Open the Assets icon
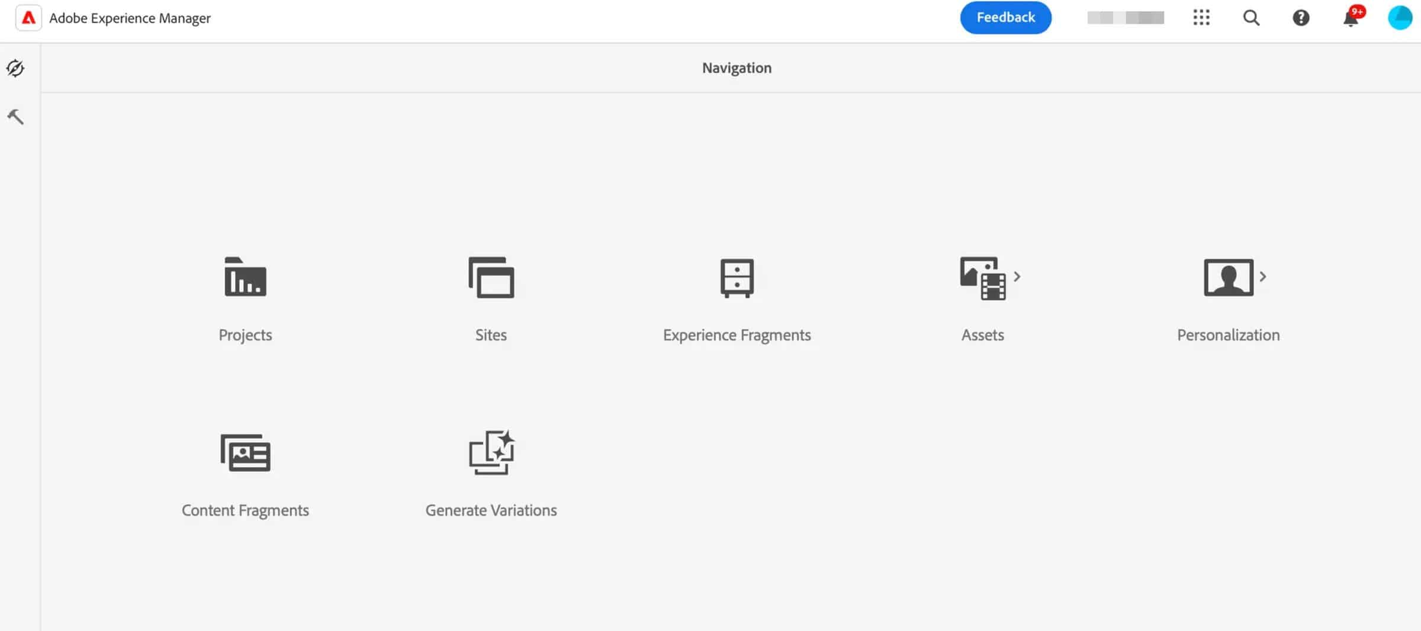This screenshot has height=631, width=1421. 982,278
